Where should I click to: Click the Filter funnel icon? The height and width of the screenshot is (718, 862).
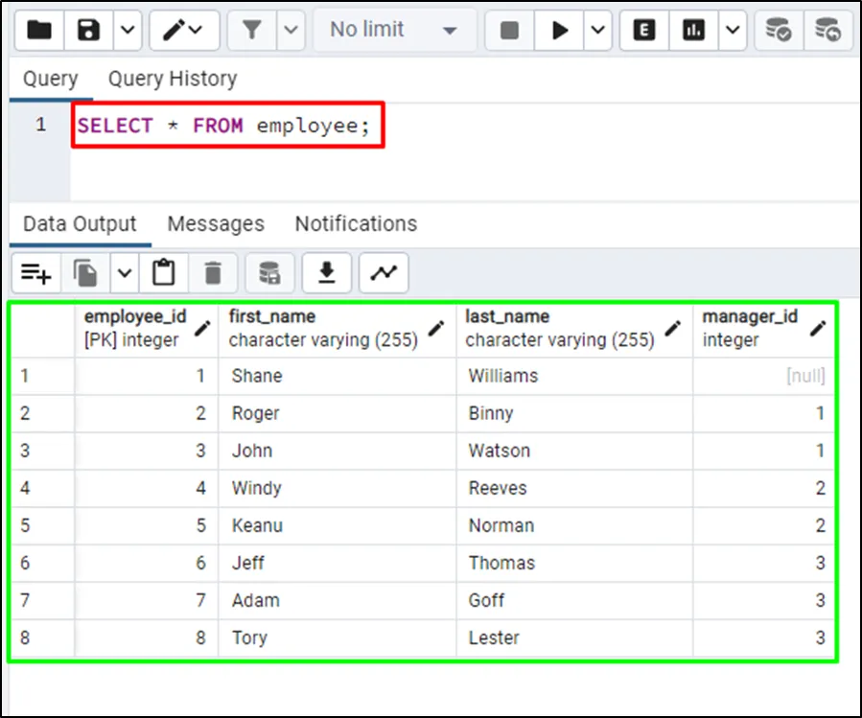[x=252, y=30]
